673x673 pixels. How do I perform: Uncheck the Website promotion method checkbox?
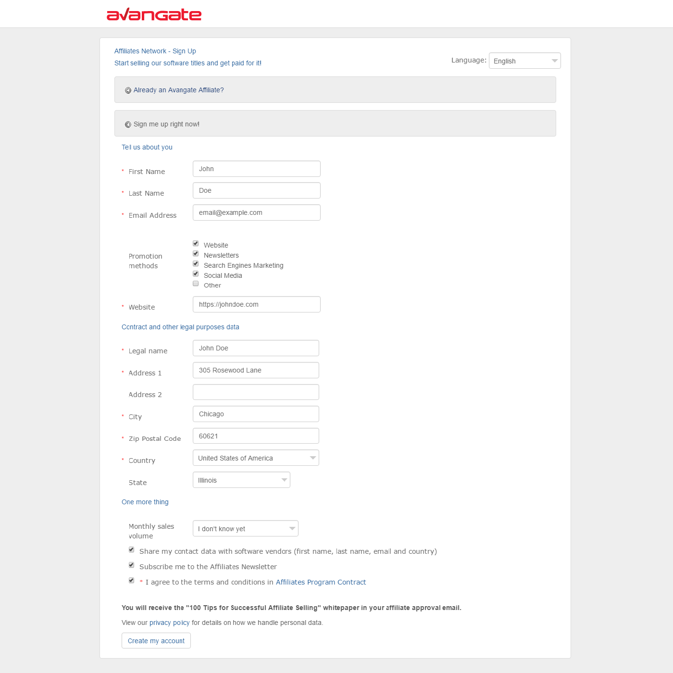point(196,243)
